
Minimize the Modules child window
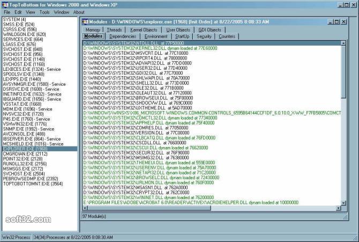pyautogui.click(x=330, y=22)
